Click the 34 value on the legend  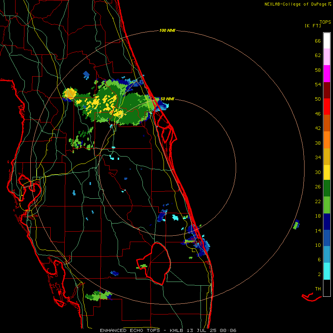318,158
